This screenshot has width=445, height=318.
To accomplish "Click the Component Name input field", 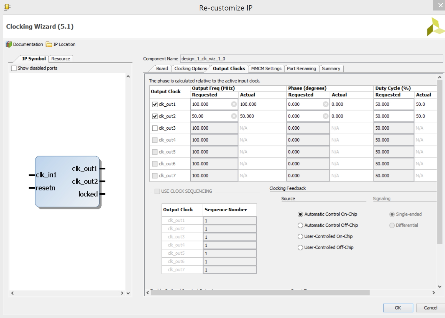I will [x=311, y=59].
